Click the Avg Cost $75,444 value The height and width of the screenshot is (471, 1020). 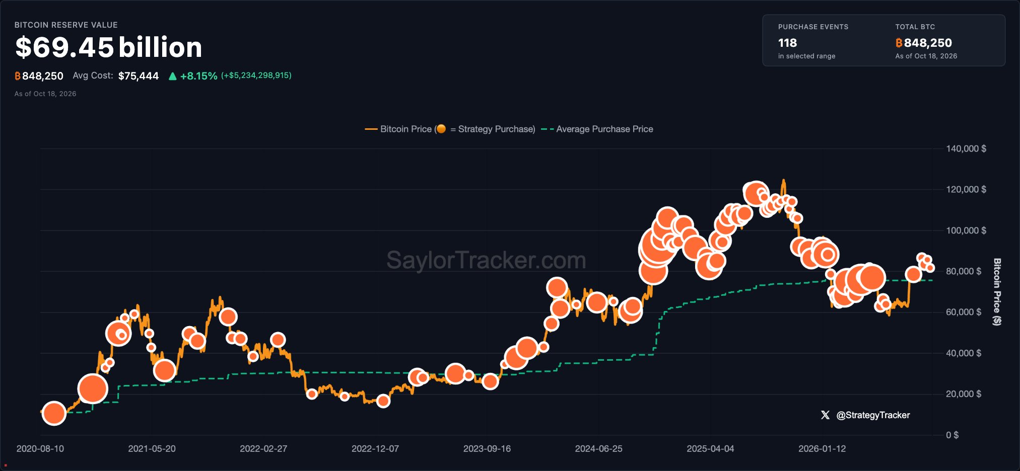139,76
